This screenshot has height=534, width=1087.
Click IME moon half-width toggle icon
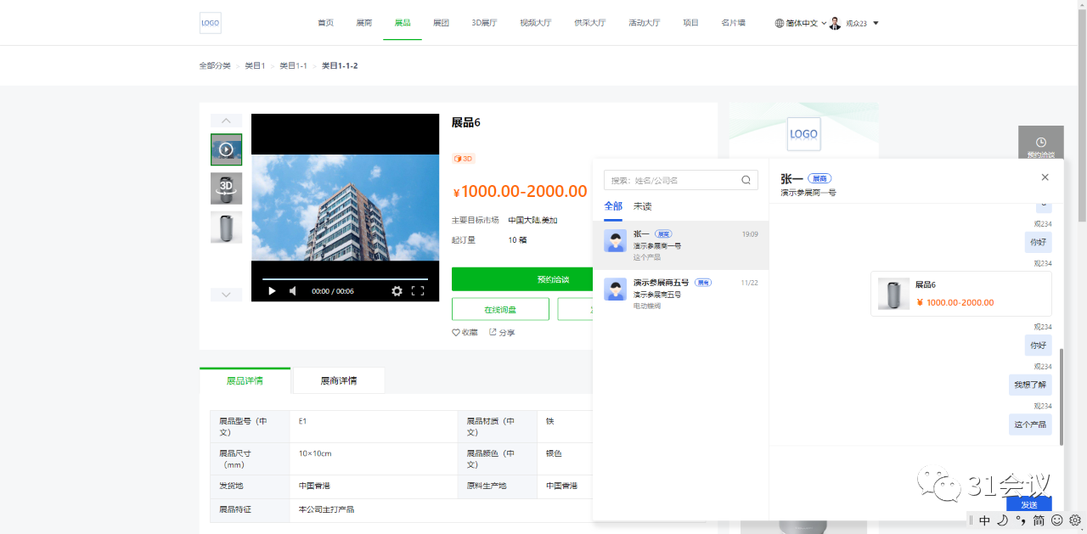coord(1003,520)
